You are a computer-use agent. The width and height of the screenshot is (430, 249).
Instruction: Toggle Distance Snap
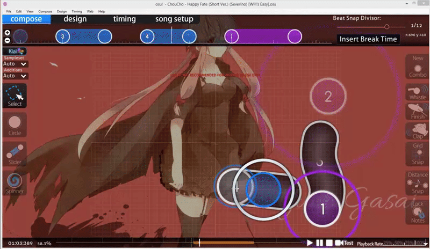coord(418,183)
